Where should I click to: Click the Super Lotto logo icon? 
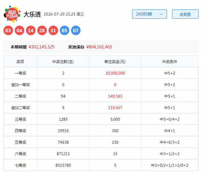12,14
